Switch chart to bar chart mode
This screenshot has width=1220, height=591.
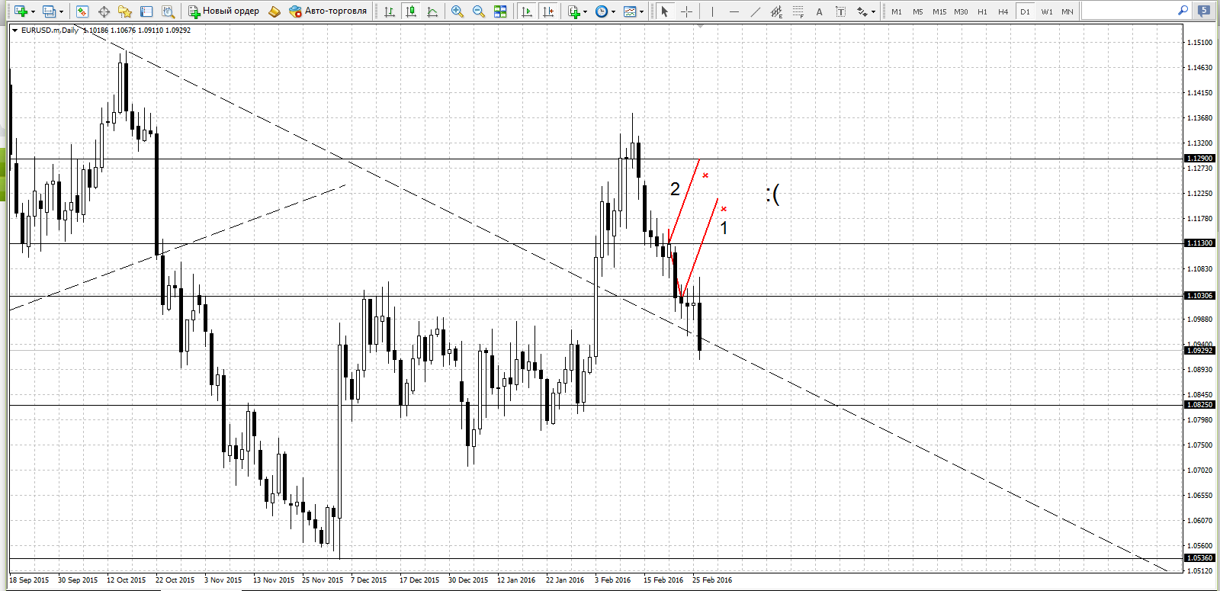(x=390, y=11)
